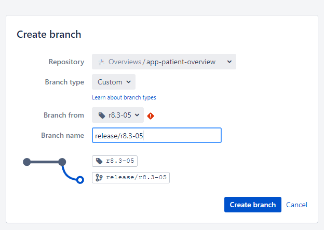The height and width of the screenshot is (230, 324).
Task: Click the red warning icon beside Branch from
Action: [x=151, y=116]
